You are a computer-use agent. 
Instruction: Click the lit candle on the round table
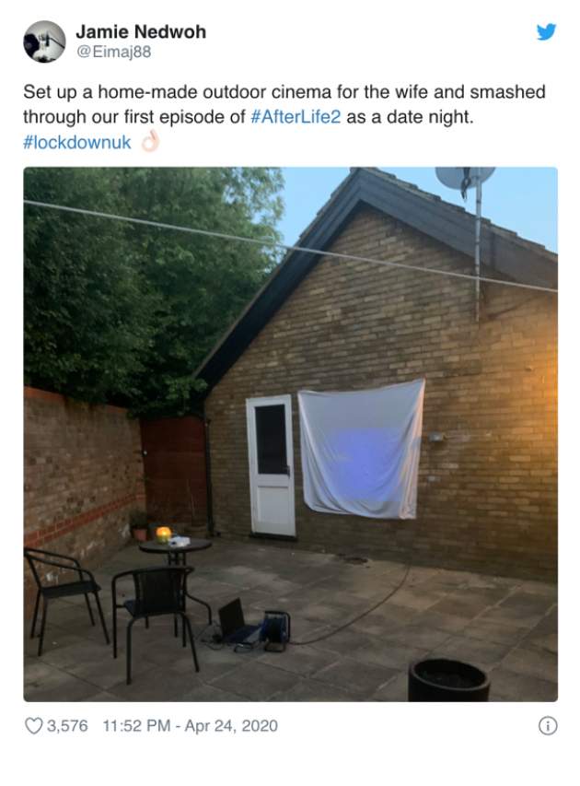click(x=163, y=534)
